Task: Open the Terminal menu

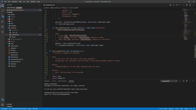Action: (x=33, y=2)
